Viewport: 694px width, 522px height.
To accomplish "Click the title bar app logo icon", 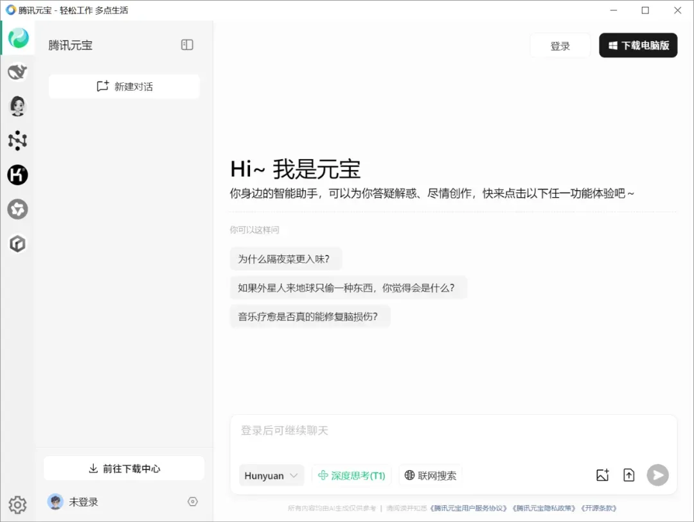I will [11, 10].
